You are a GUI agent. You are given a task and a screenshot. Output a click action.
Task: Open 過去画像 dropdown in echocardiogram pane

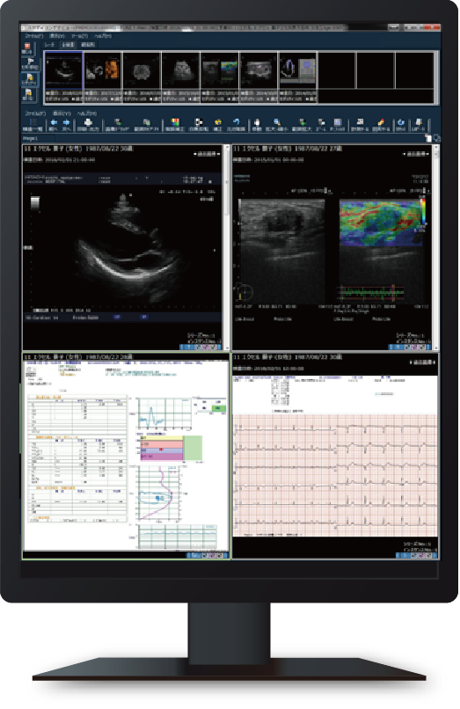pyautogui.click(x=207, y=154)
